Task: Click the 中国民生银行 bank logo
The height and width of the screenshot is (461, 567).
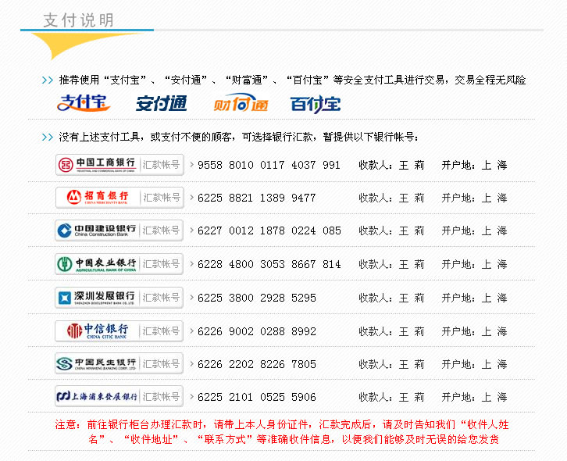Action: 97,363
